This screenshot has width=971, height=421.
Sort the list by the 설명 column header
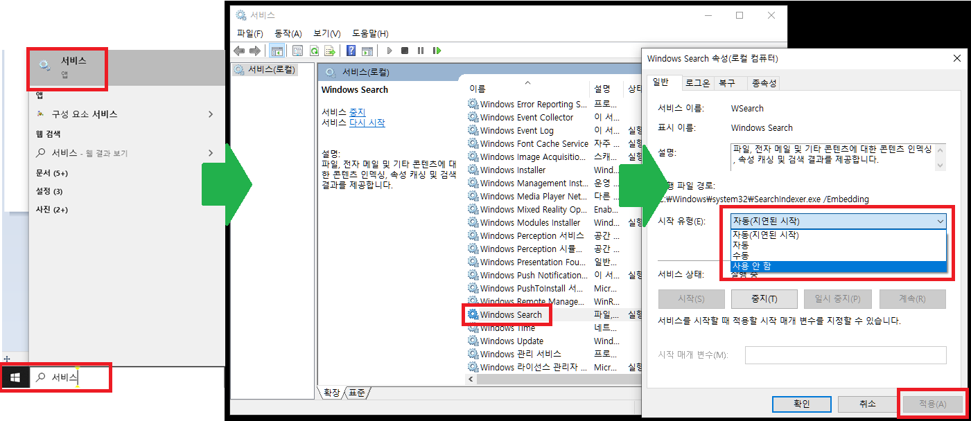coord(608,89)
